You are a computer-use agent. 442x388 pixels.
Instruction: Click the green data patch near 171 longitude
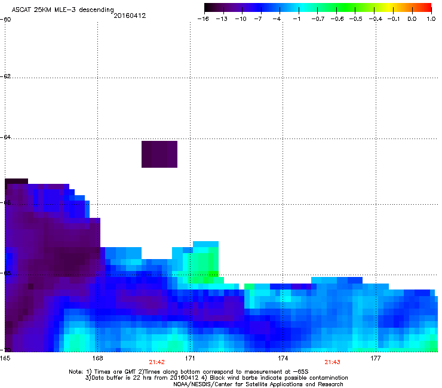click(x=204, y=265)
